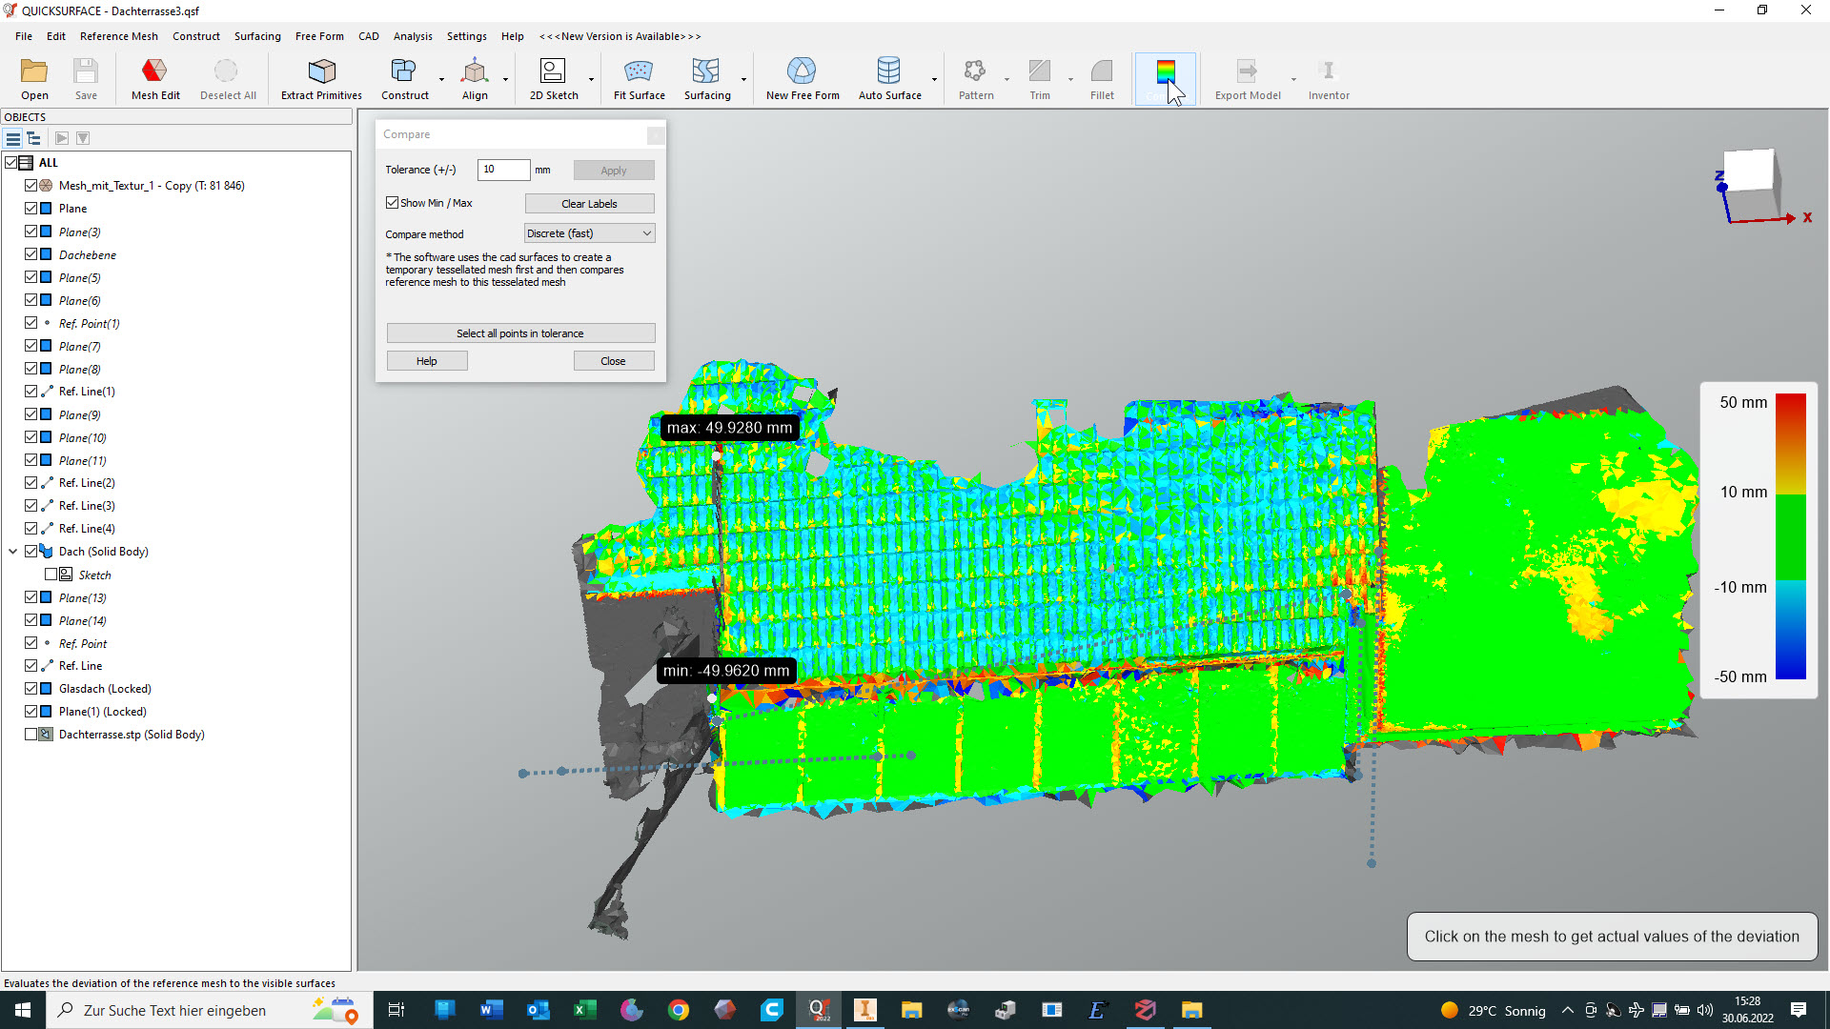Enable the Dachterrasse.stp Solid Body checkbox
Screen dimensions: 1830x1029
click(x=31, y=735)
